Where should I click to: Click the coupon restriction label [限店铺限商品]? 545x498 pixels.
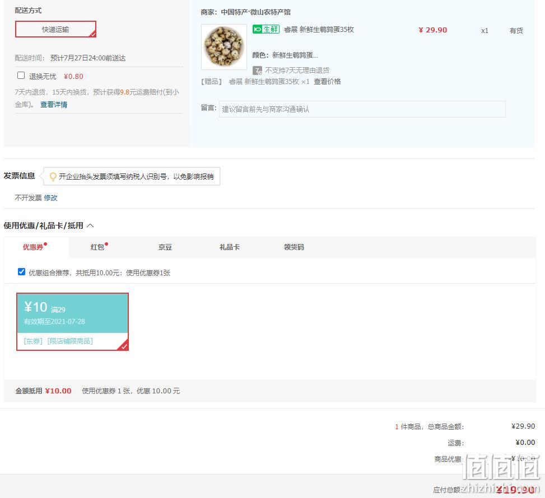70,341
